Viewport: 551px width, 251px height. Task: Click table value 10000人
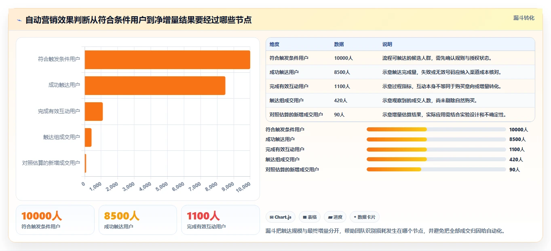point(344,58)
